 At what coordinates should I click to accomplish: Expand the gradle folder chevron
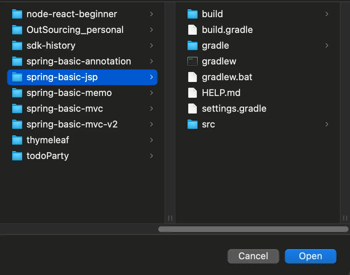(327, 45)
